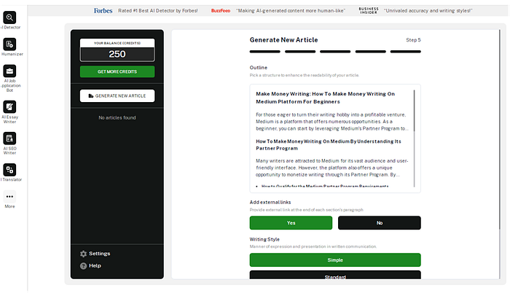Open the AI Job Application Bot icon
The image size is (510, 293).
(9, 71)
